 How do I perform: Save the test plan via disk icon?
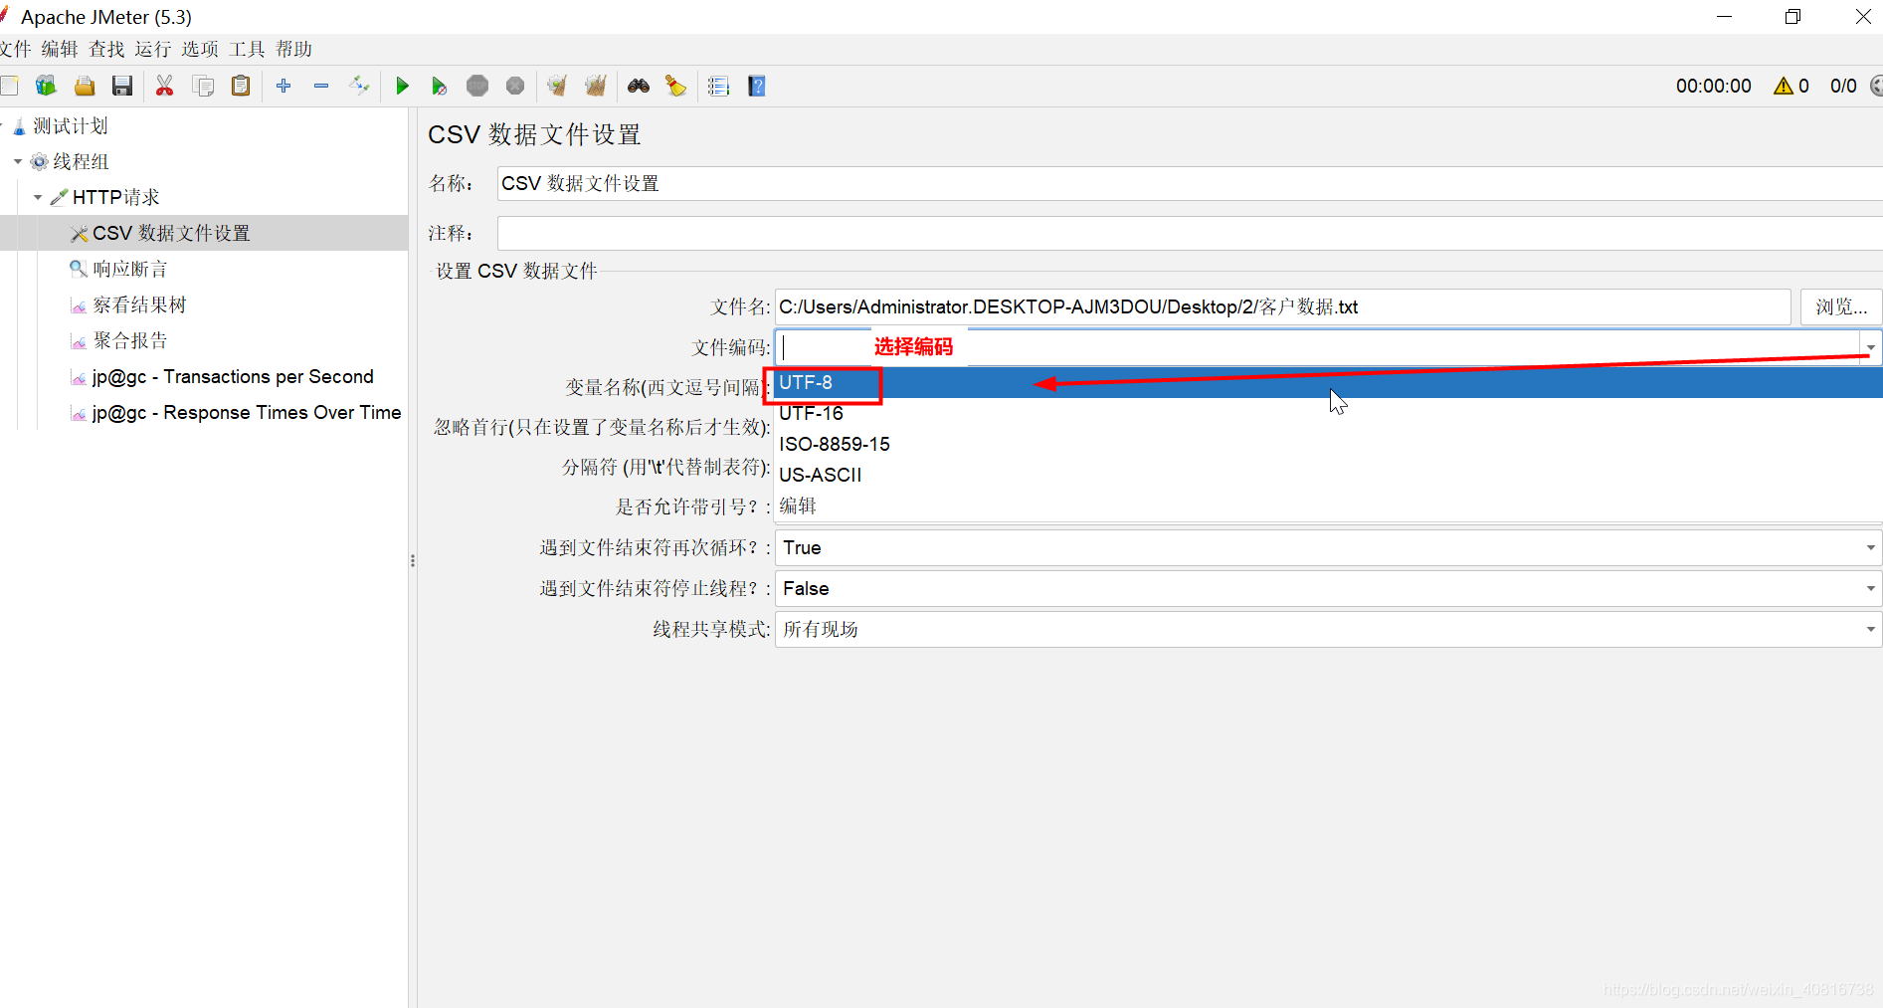(x=122, y=87)
